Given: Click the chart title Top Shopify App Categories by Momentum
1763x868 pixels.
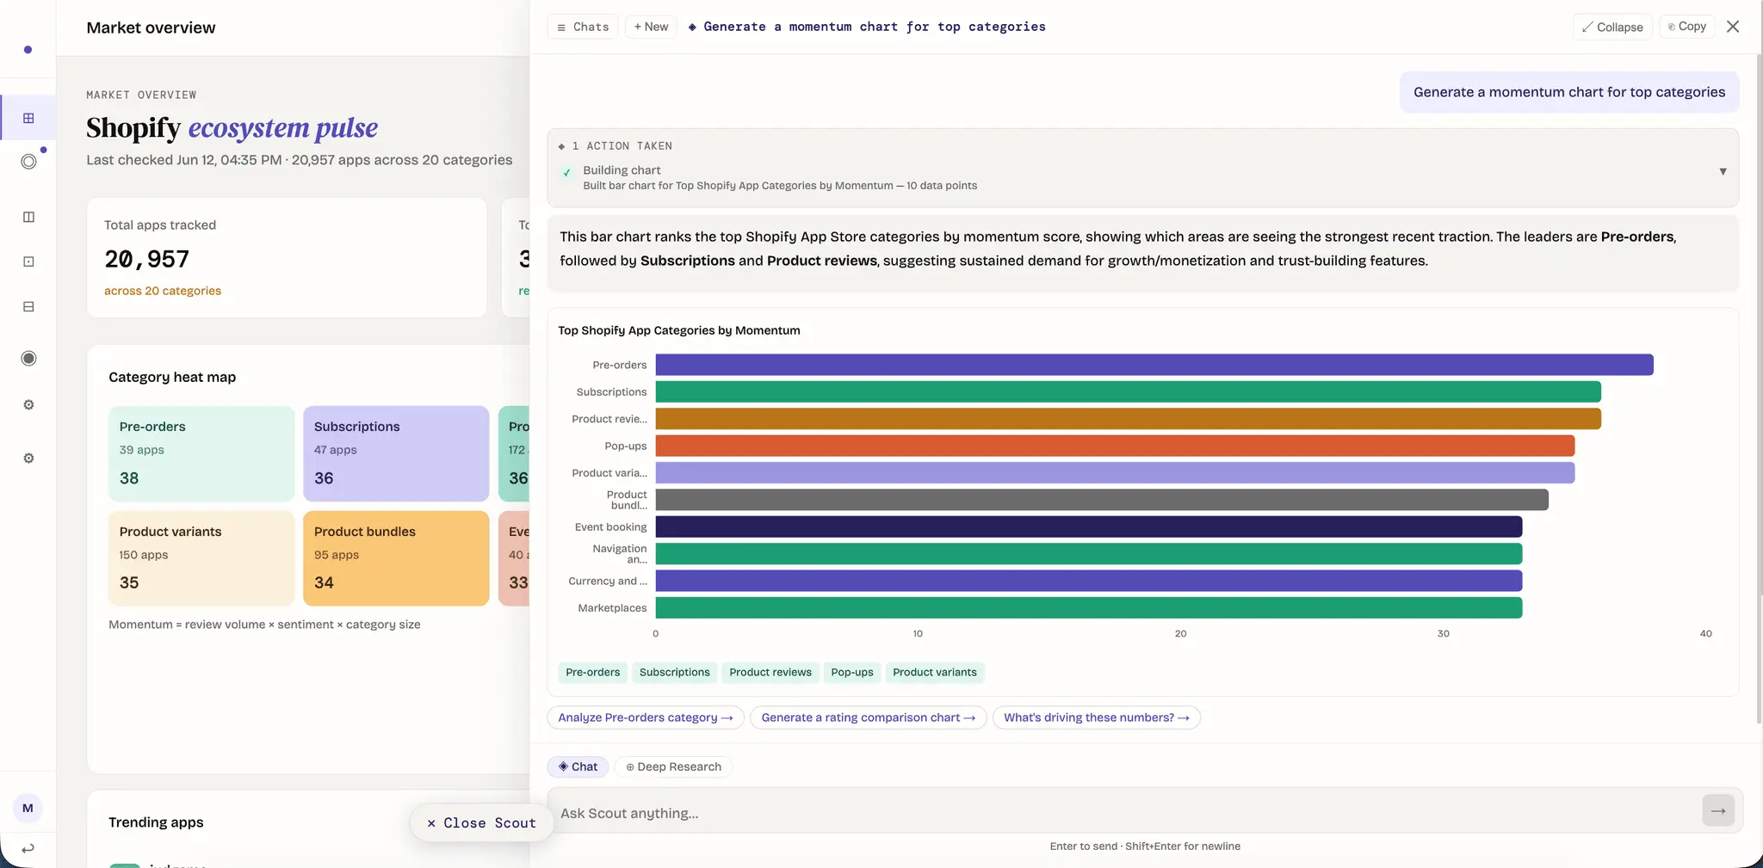Looking at the screenshot, I should [678, 330].
